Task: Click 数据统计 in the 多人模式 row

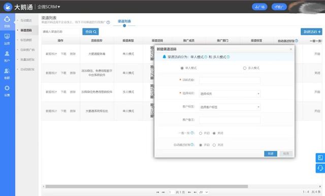Action: tap(51, 92)
